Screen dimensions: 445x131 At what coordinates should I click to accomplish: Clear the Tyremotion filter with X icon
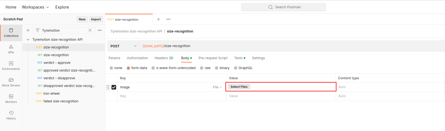coord(90,30)
